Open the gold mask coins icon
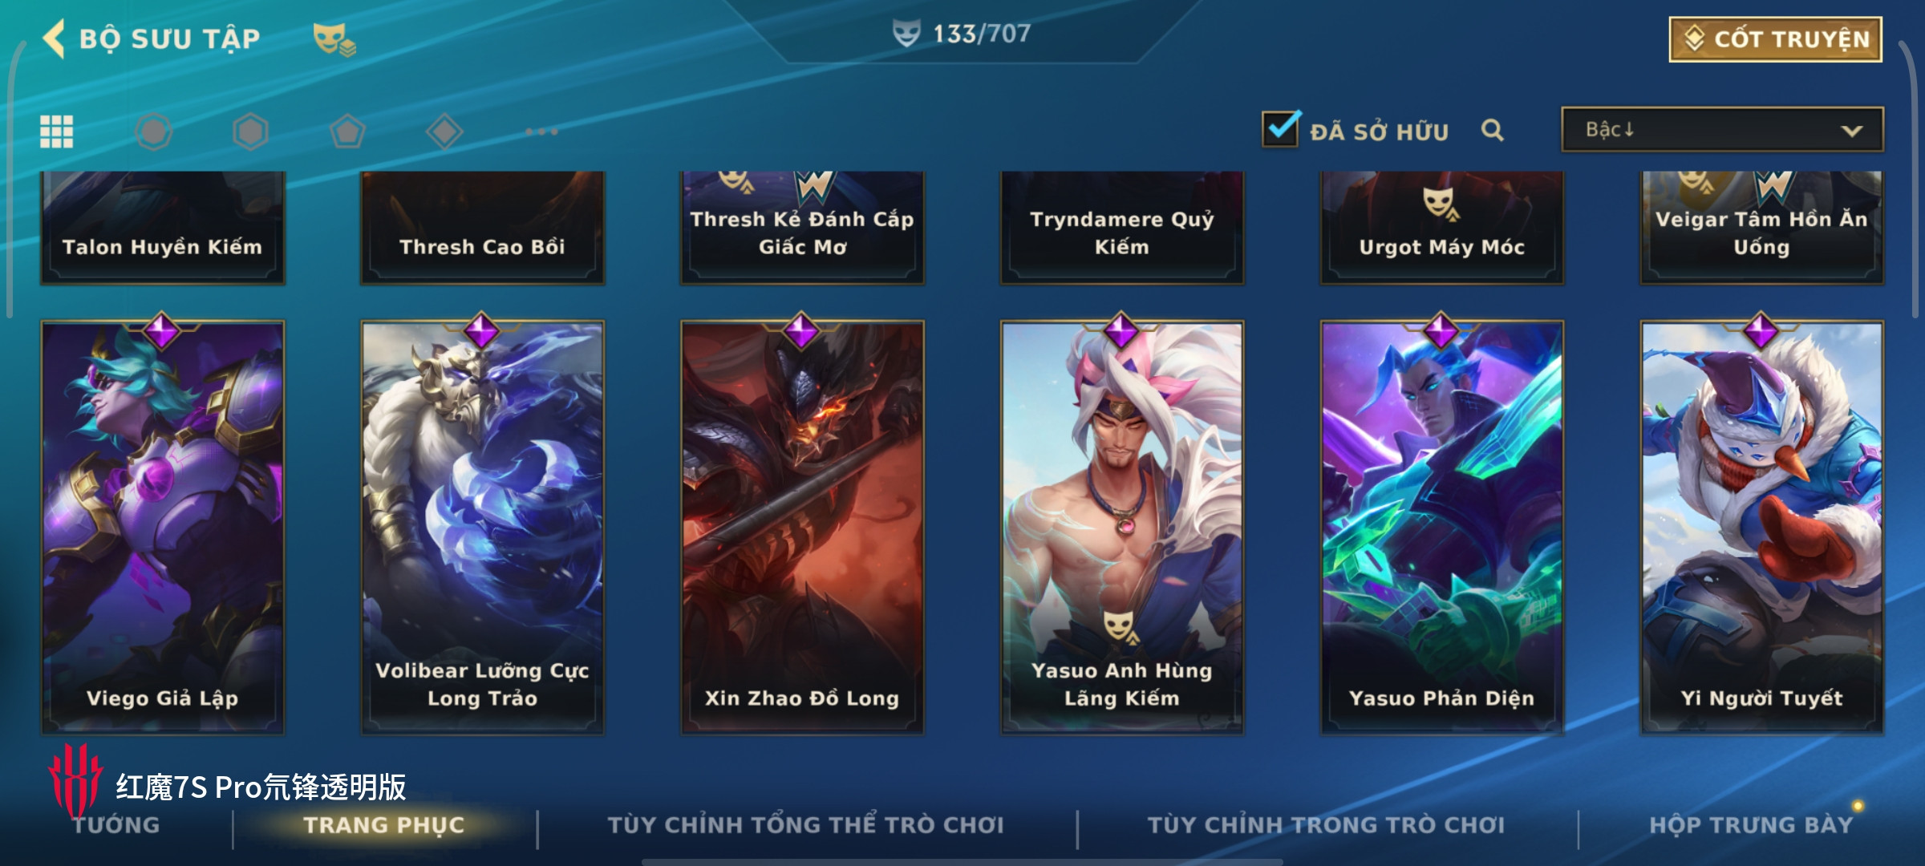The image size is (1925, 866). (334, 39)
